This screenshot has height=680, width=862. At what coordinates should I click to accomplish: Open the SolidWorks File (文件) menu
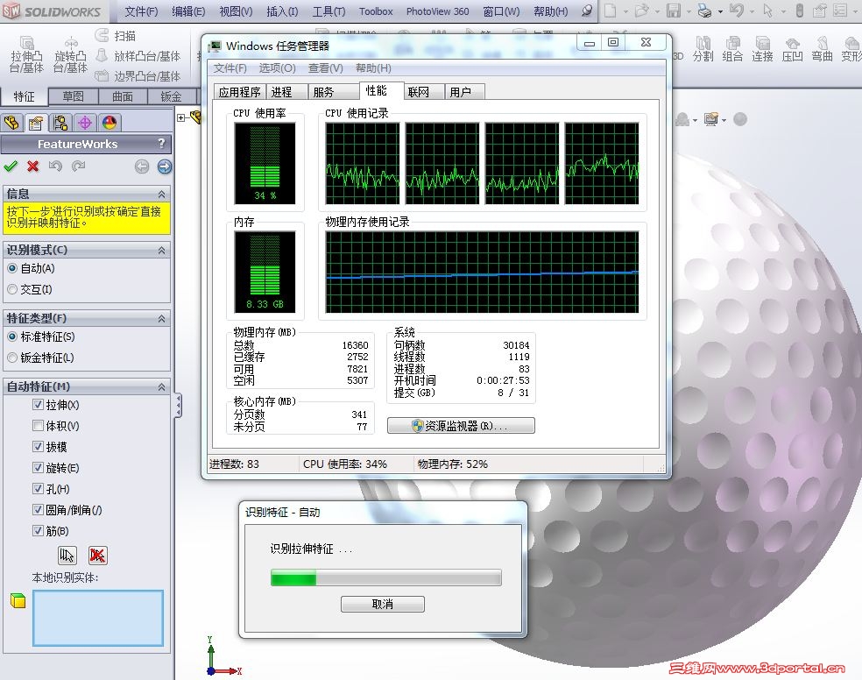[x=141, y=11]
